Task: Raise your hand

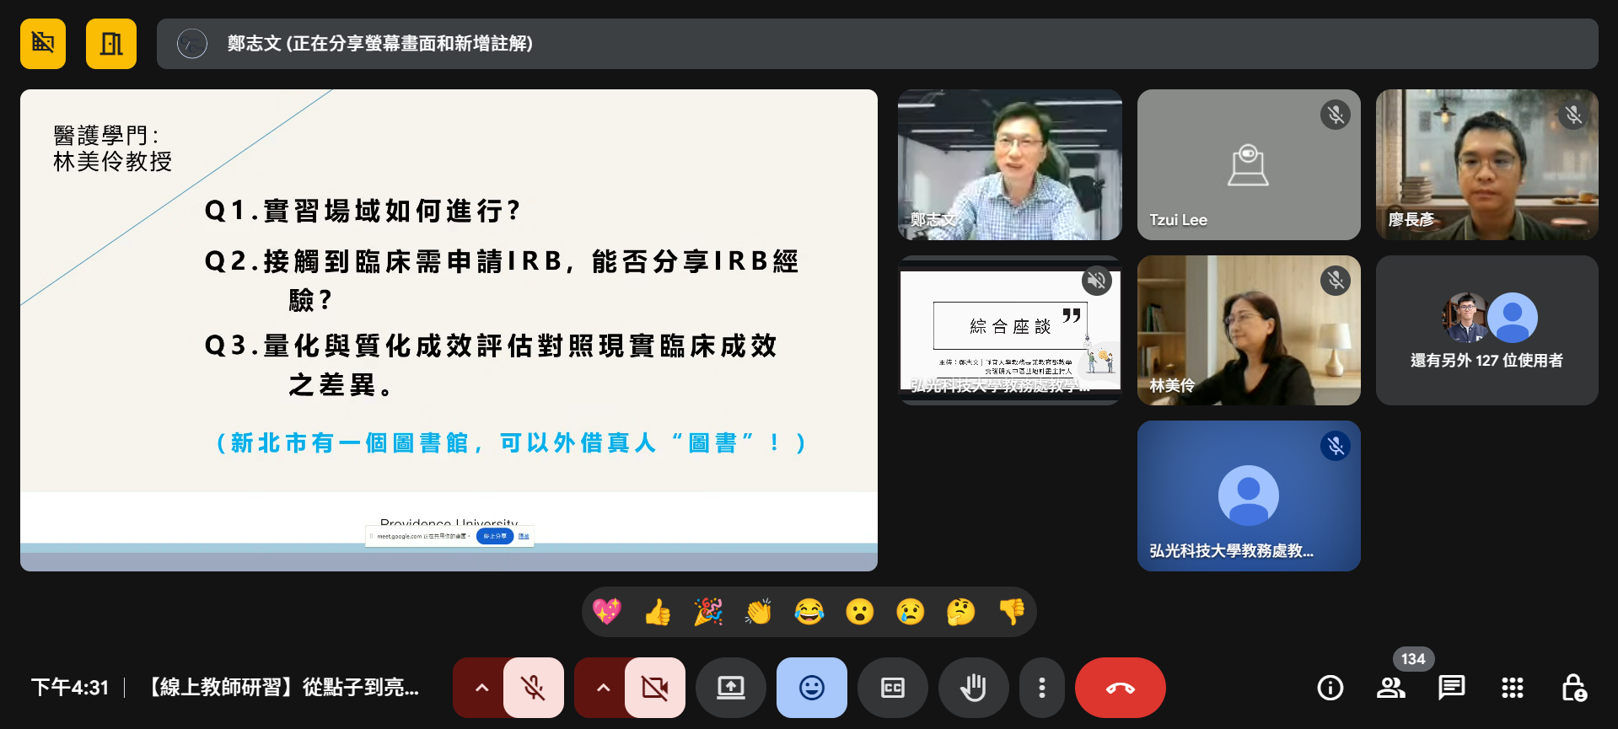Action: tap(973, 688)
